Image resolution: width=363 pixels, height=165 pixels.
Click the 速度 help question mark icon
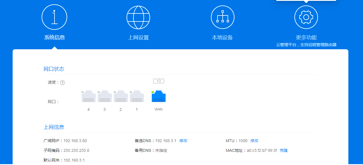point(63,82)
